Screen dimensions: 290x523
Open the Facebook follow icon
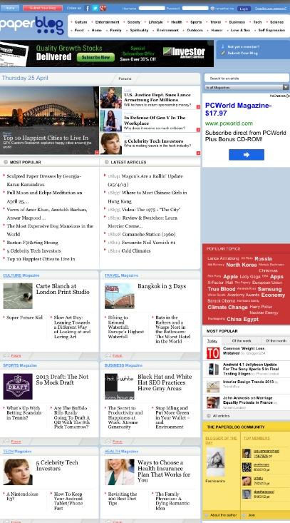[x=87, y=9]
